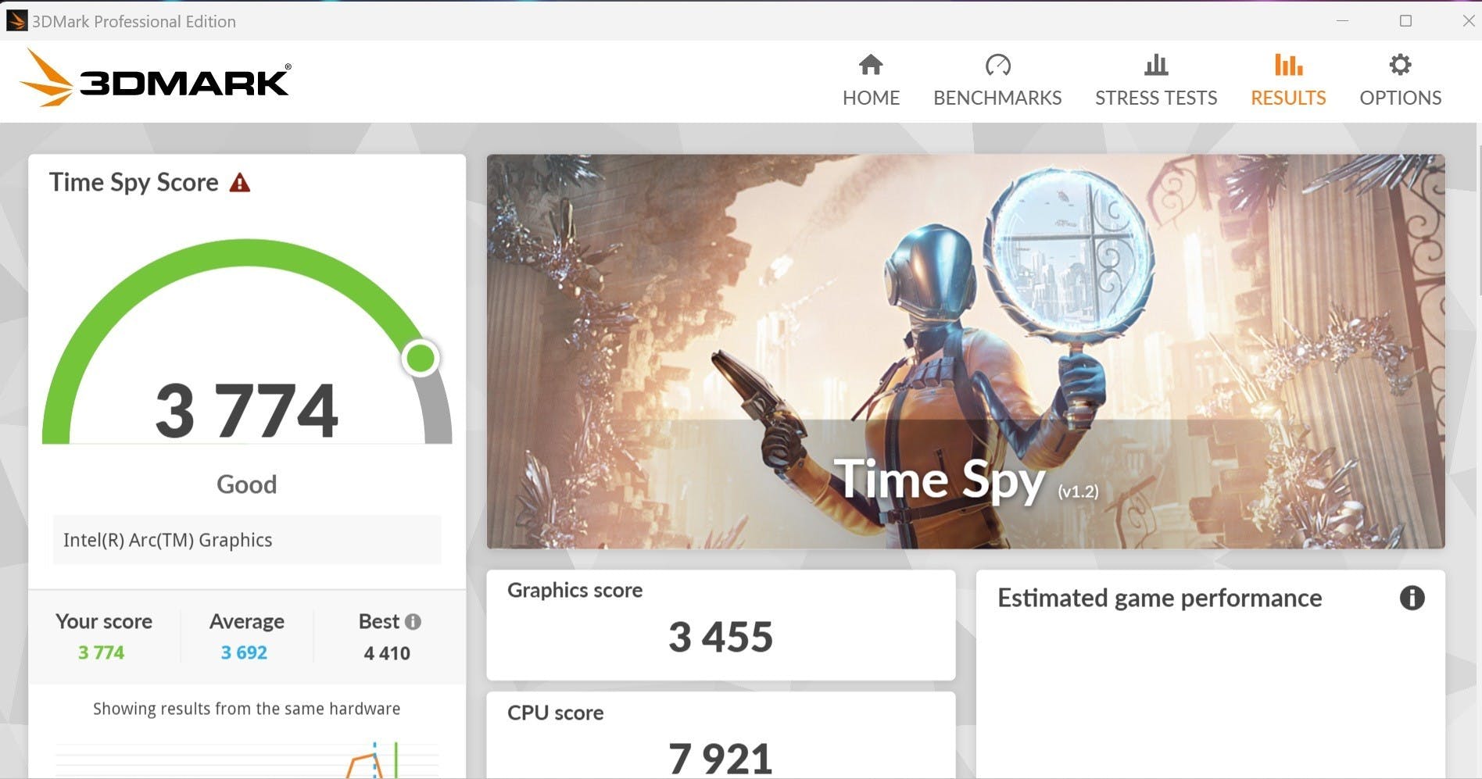
Task: Click the CPU score value 7 921
Action: point(721,759)
